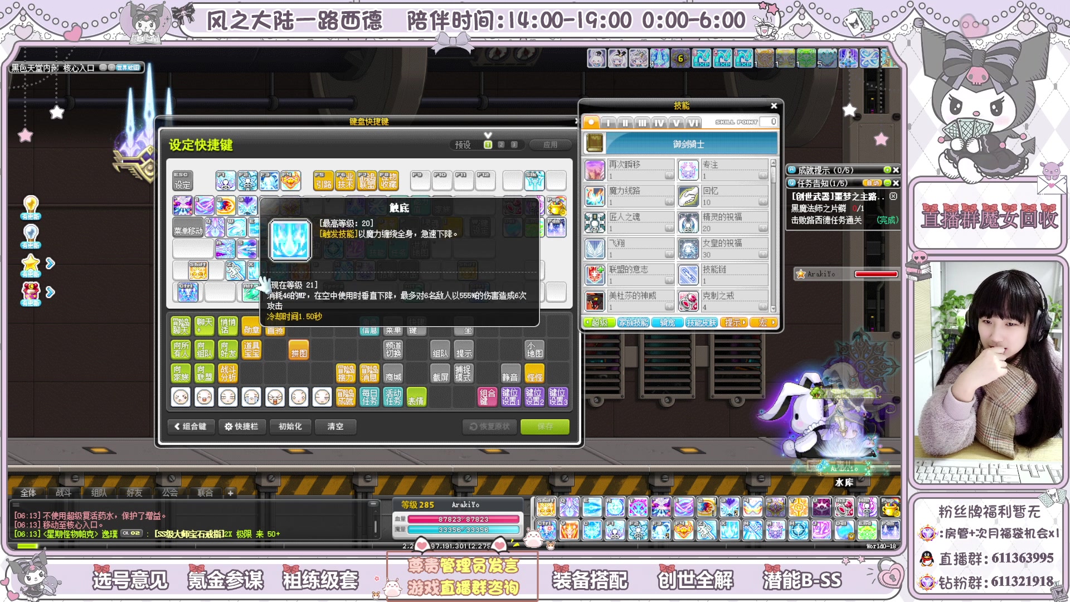Image resolution: width=1070 pixels, height=602 pixels.
Task: Click the red ArakiYo health bar
Action: [x=876, y=274]
